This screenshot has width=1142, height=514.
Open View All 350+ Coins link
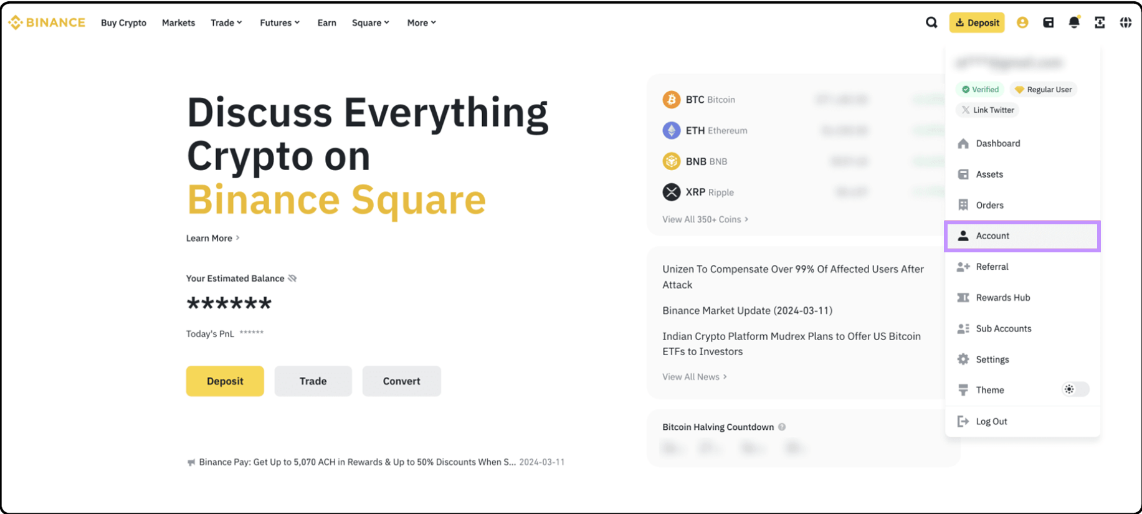[705, 219]
